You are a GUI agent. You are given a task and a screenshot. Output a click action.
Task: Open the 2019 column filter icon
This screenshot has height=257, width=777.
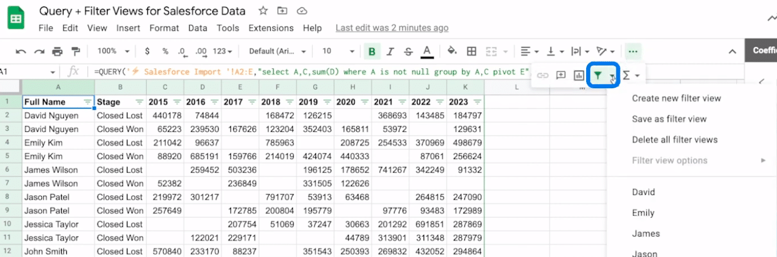tap(327, 102)
